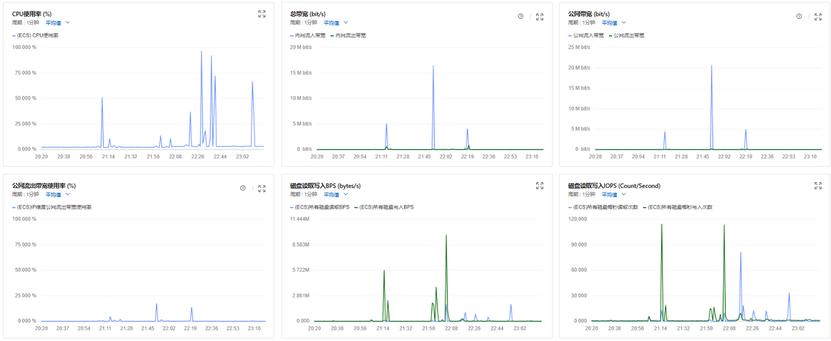Expand 磁盘读取写入BPS chart to fullscreen
The width and height of the screenshot is (831, 341).
[x=540, y=185]
